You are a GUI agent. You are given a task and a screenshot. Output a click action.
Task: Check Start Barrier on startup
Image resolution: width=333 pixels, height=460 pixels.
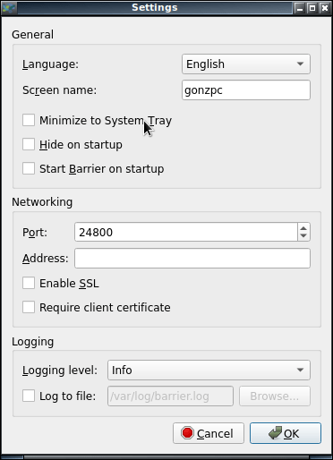click(x=29, y=168)
